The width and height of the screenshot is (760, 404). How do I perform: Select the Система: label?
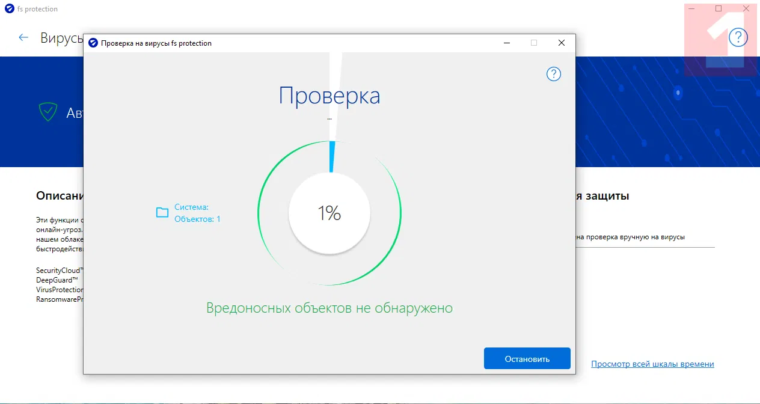tap(191, 207)
